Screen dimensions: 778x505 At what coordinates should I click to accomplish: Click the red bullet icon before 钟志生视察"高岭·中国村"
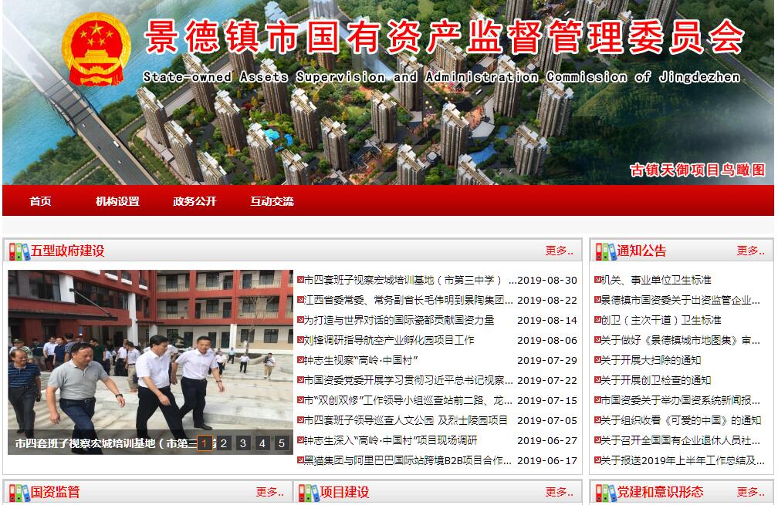(x=300, y=360)
